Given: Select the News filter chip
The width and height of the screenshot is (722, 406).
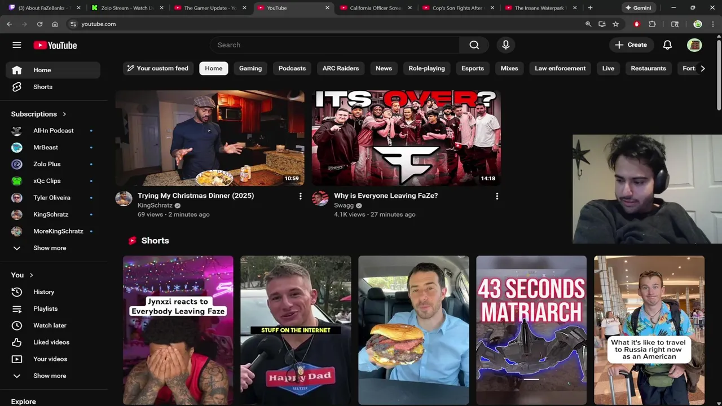Looking at the screenshot, I should coord(384,68).
